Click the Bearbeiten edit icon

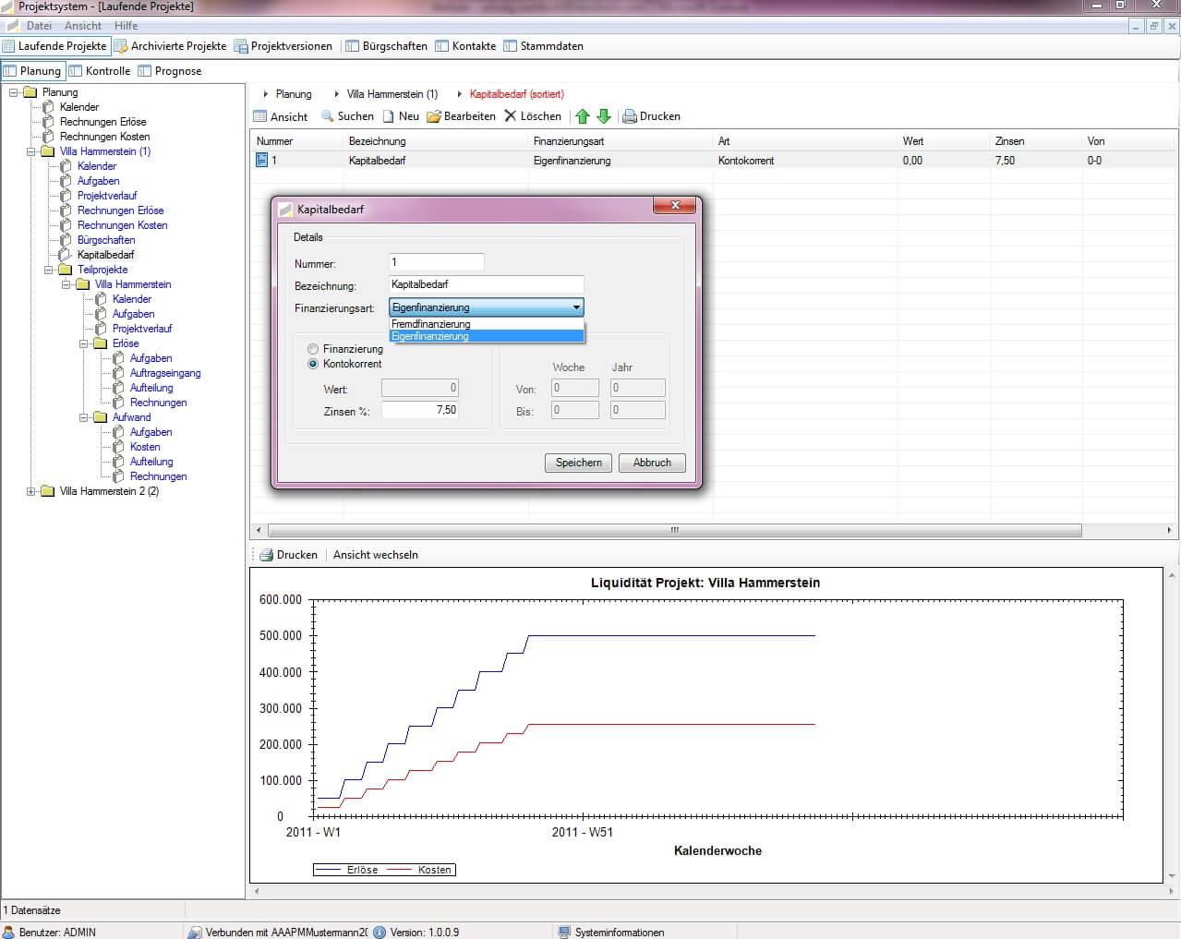click(x=434, y=116)
